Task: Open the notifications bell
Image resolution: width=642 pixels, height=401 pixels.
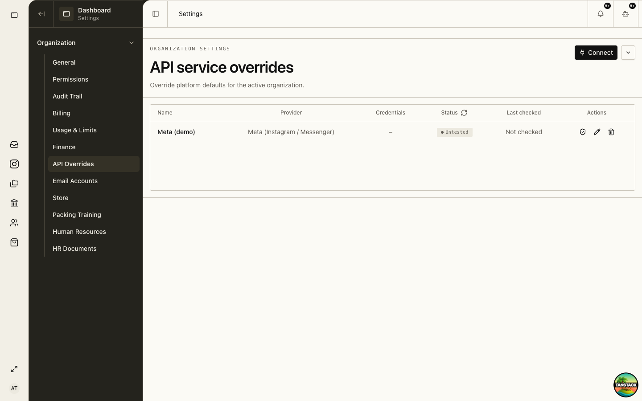Action: [x=601, y=14]
